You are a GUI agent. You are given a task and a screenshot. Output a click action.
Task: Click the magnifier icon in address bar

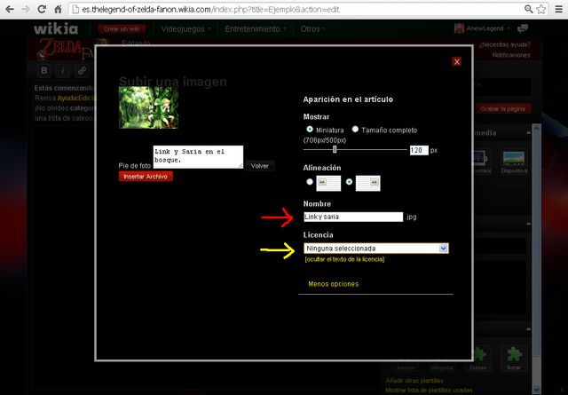tap(529, 9)
